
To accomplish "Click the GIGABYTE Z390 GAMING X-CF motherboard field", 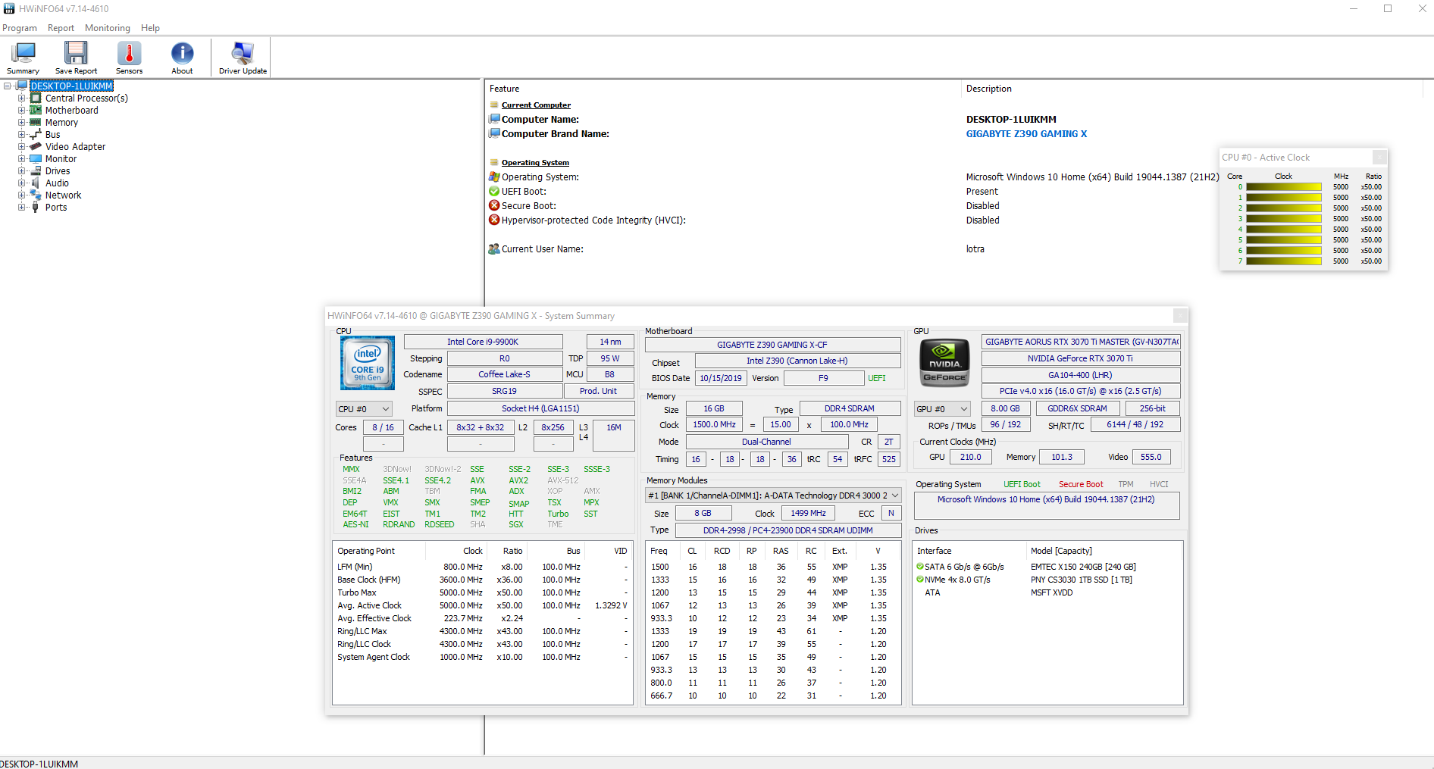I will click(x=772, y=345).
